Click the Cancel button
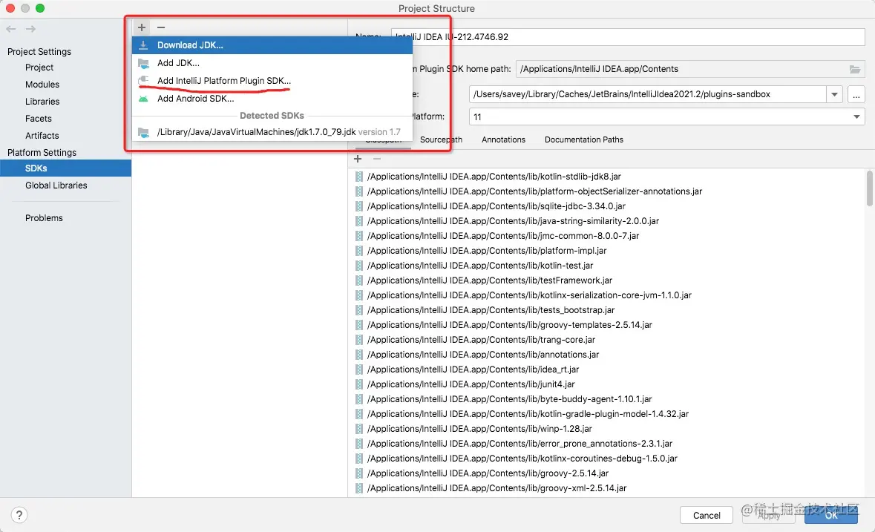Image resolution: width=875 pixels, height=532 pixels. [x=706, y=516]
